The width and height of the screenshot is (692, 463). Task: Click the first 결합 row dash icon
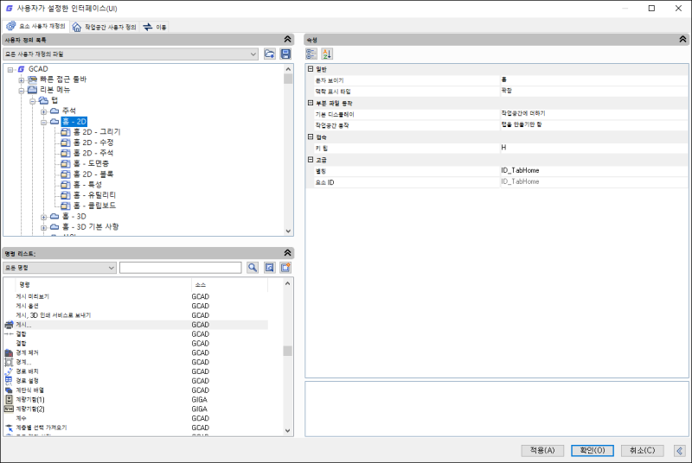click(9, 334)
